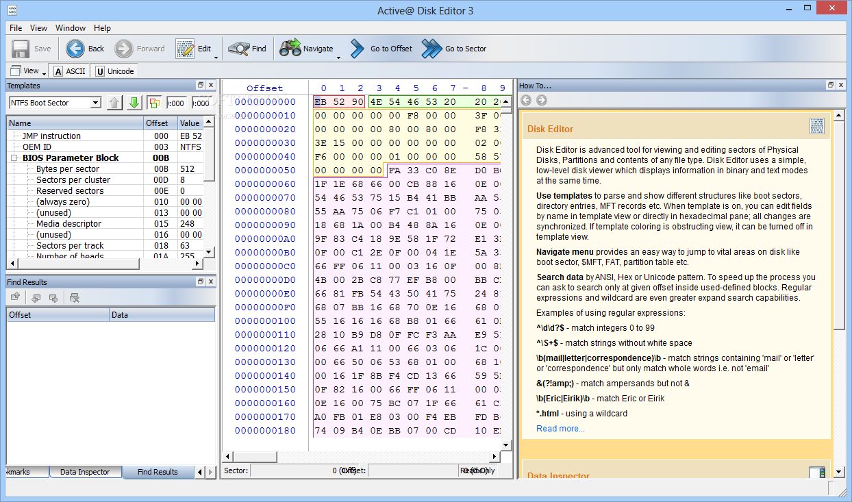The height and width of the screenshot is (502, 852).
Task: Click clear results icon in Find Results
Action: 75,297
